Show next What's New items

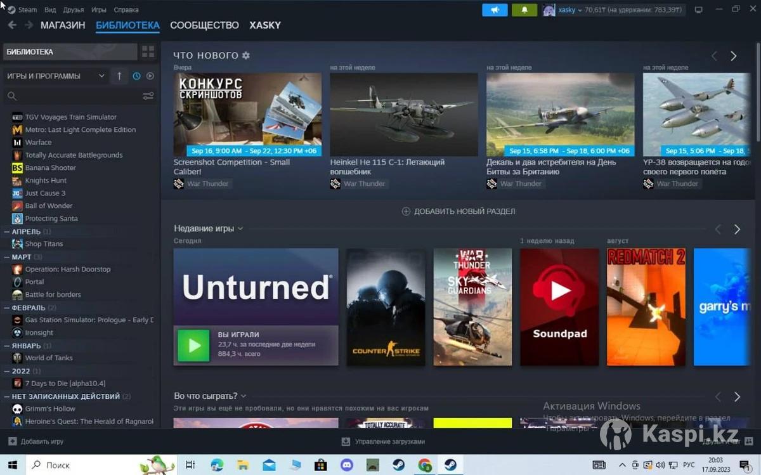[x=733, y=56]
